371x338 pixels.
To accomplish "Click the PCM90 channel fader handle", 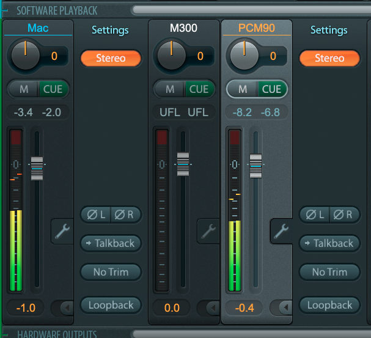I will [255, 166].
